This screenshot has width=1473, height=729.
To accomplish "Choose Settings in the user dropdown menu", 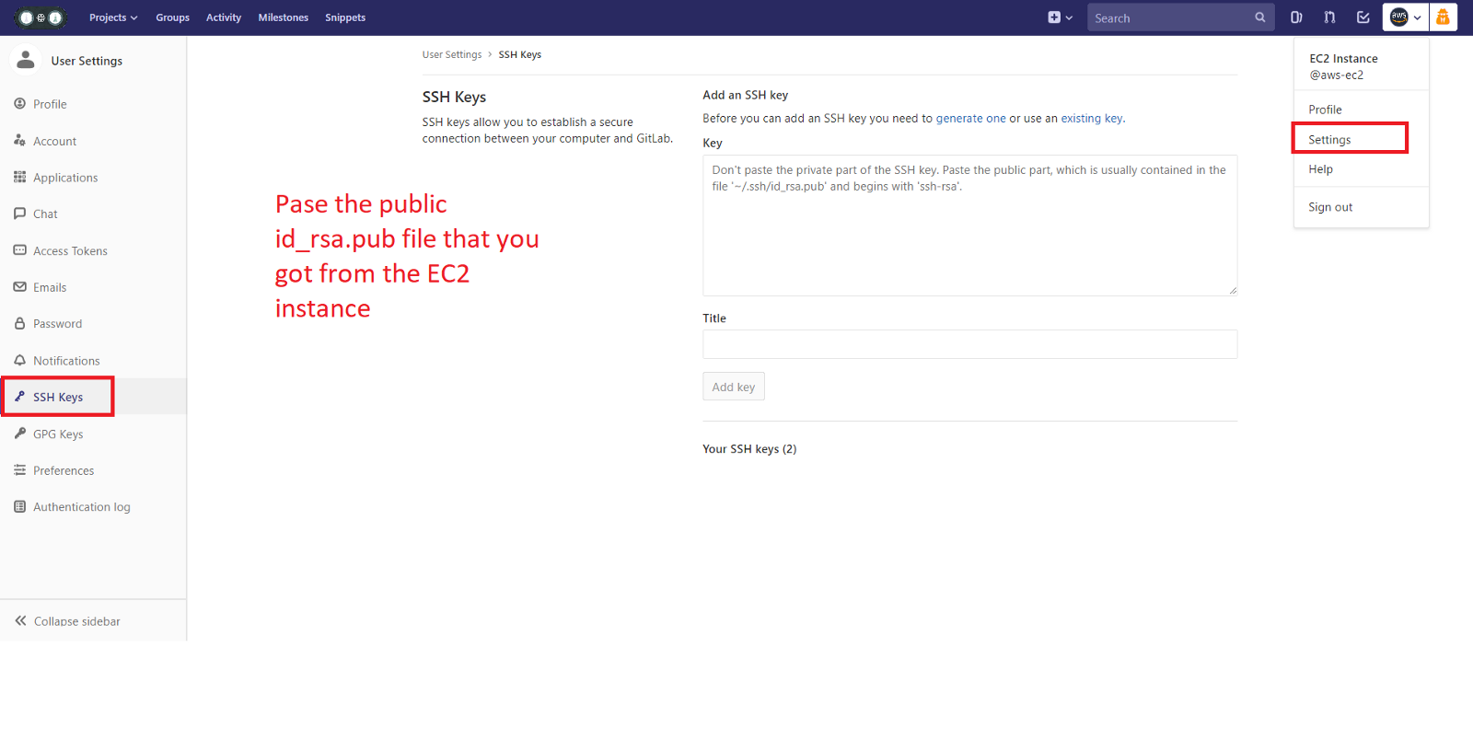I will (1330, 140).
